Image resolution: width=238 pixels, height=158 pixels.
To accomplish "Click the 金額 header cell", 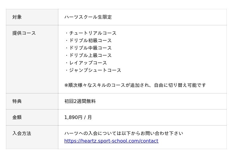I will (x=32, y=117).
